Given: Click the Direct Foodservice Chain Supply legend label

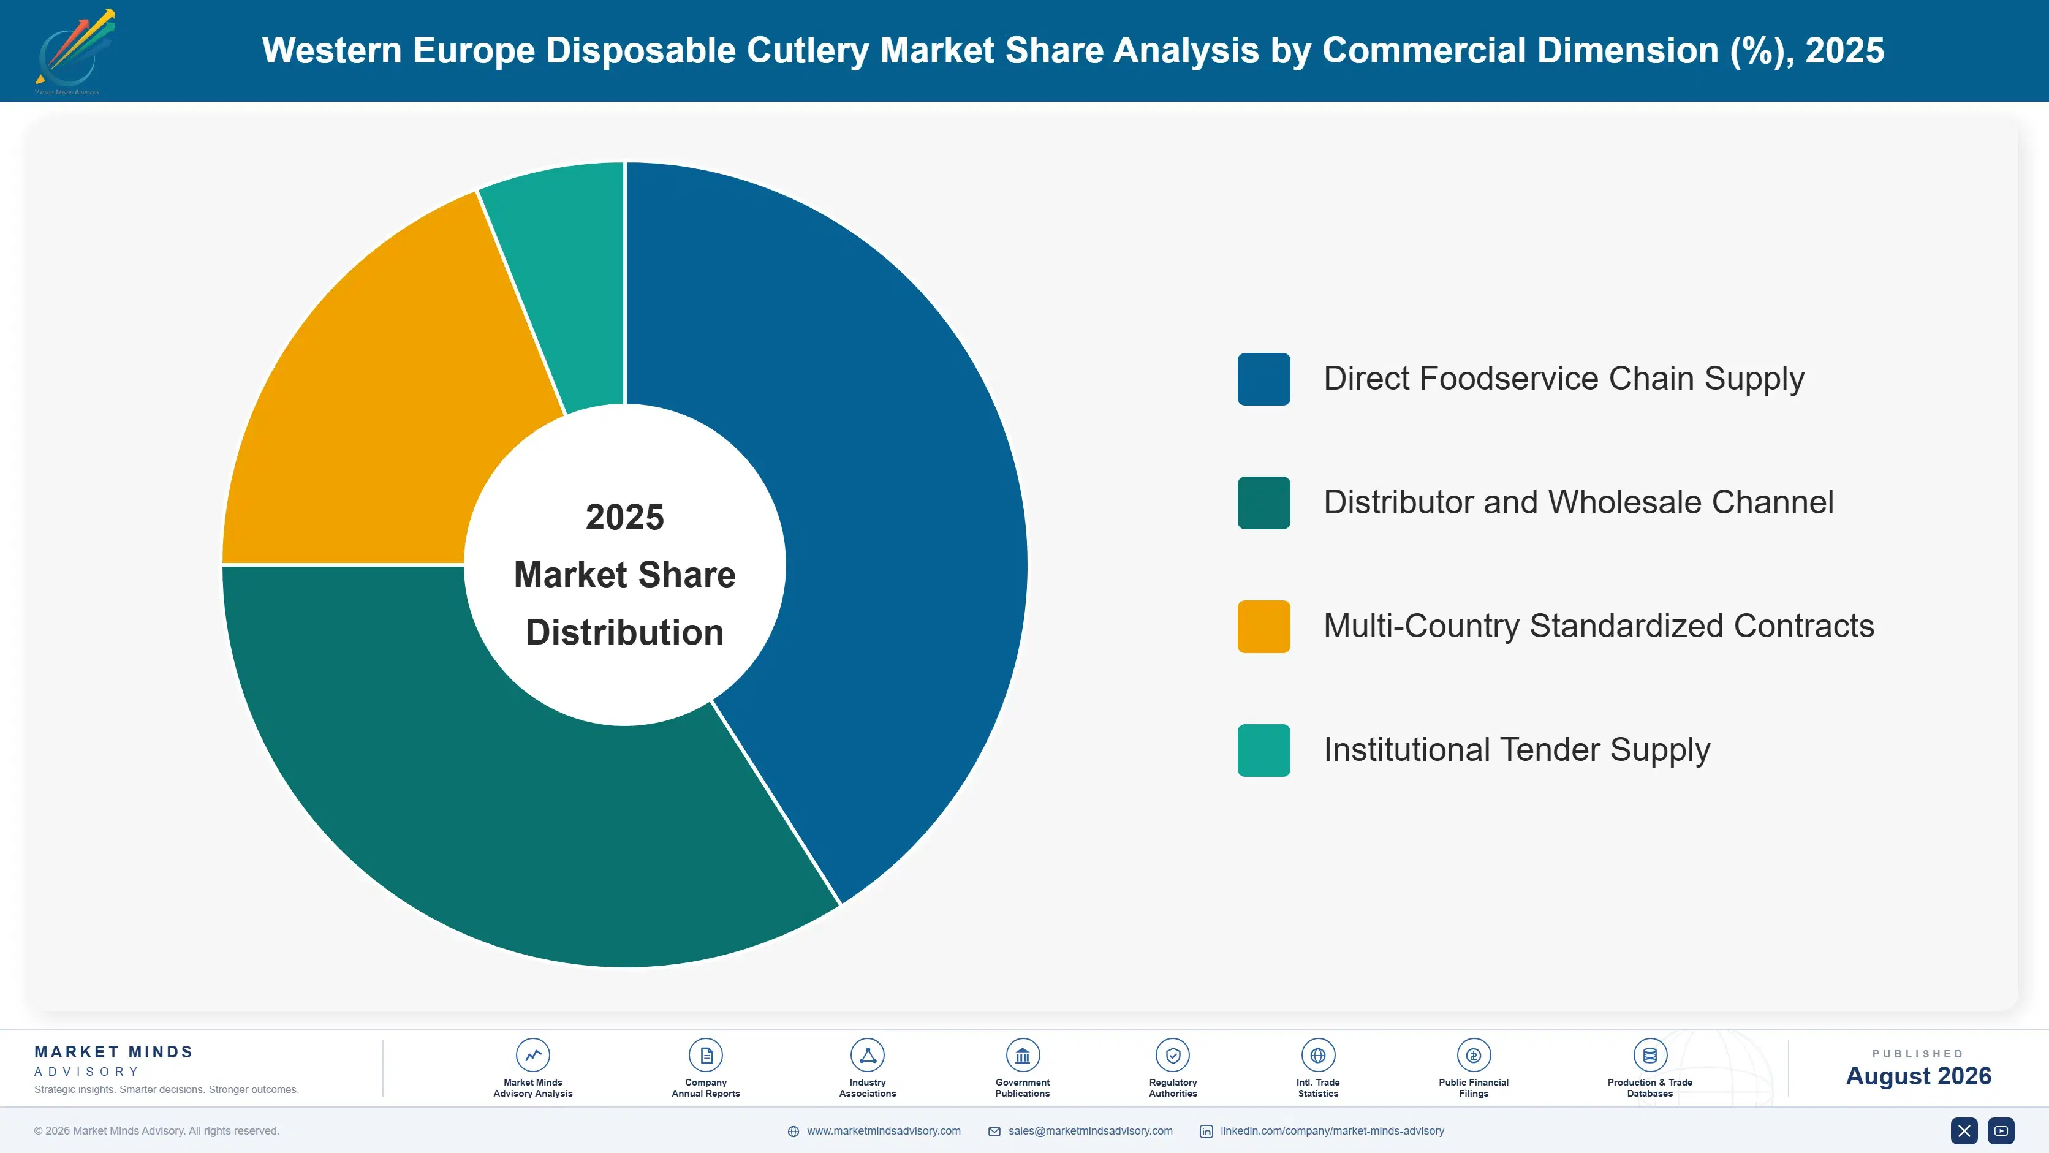Looking at the screenshot, I should click(1563, 379).
